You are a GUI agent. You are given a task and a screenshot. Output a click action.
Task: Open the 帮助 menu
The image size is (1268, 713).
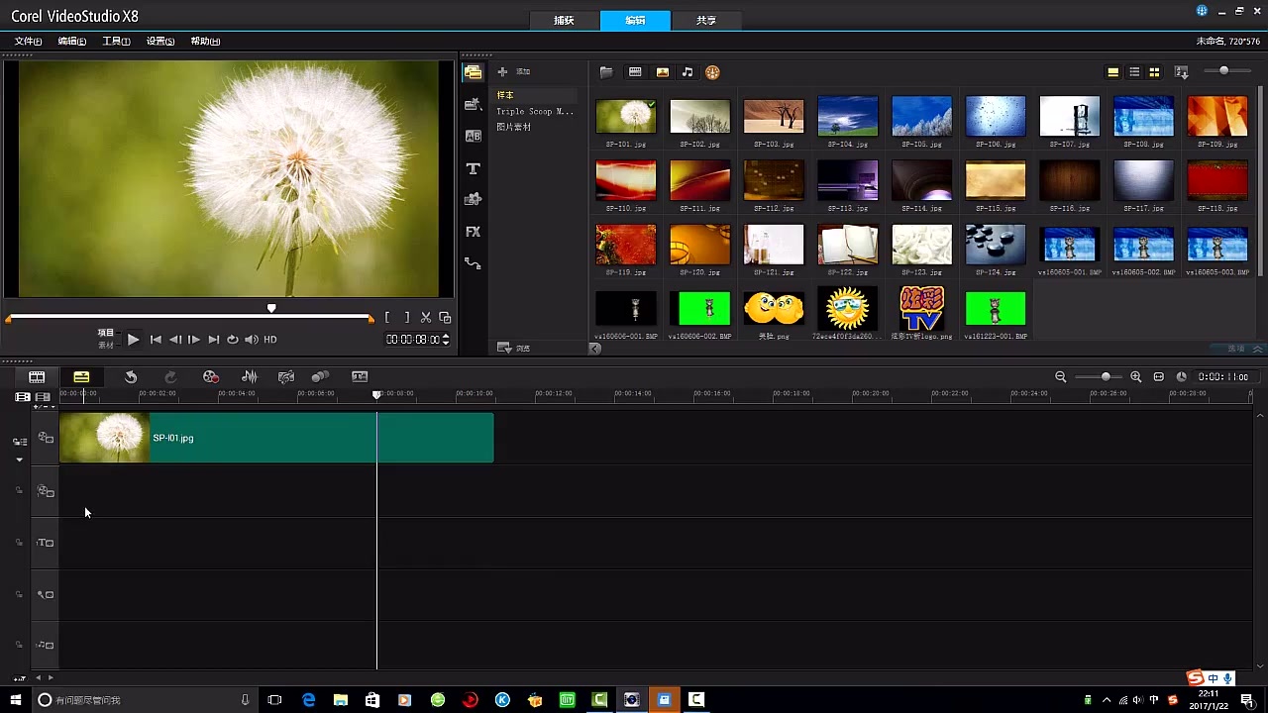tap(205, 41)
